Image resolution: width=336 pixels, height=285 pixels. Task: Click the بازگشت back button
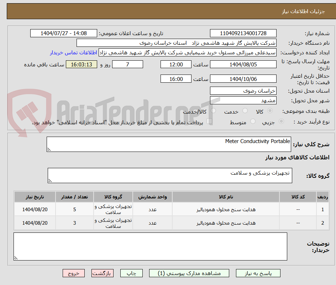coord(103,273)
